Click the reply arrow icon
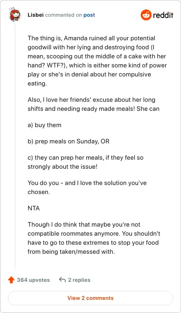This screenshot has height=313, width=181. coord(62,280)
